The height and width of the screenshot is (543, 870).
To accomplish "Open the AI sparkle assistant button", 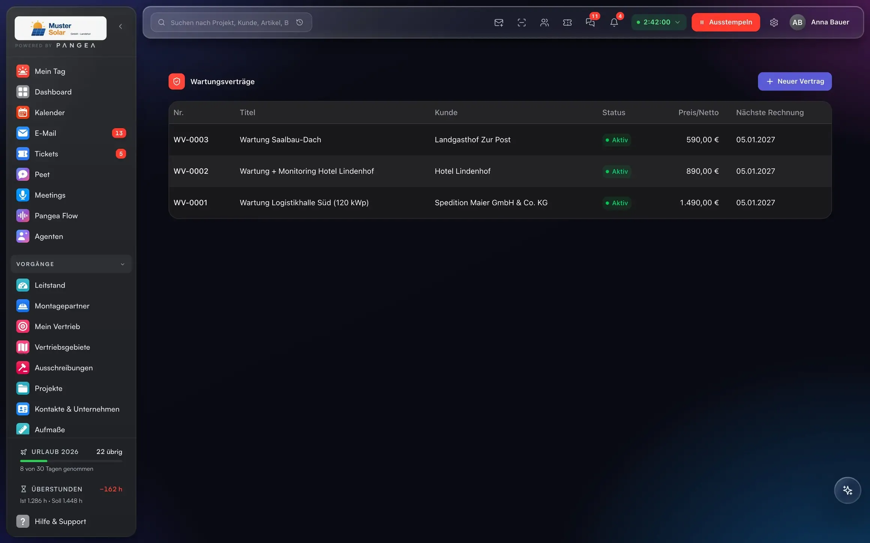I will 847,490.
